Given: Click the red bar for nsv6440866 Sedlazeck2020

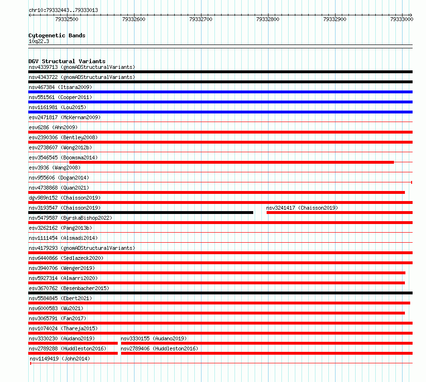Looking at the screenshot, I should point(220,263).
